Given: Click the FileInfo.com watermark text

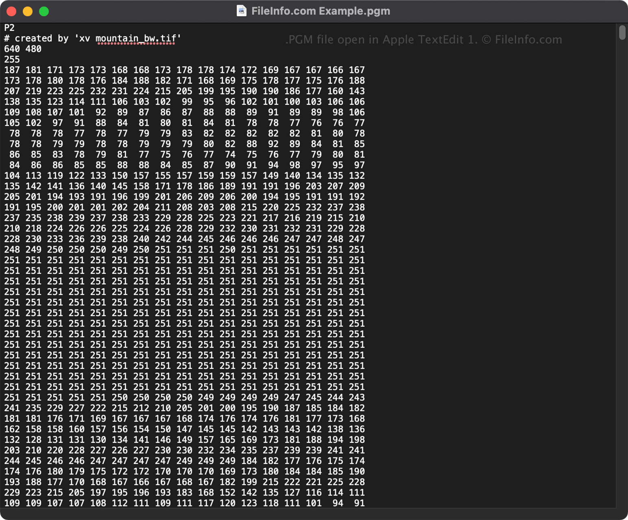Looking at the screenshot, I should 423,39.
